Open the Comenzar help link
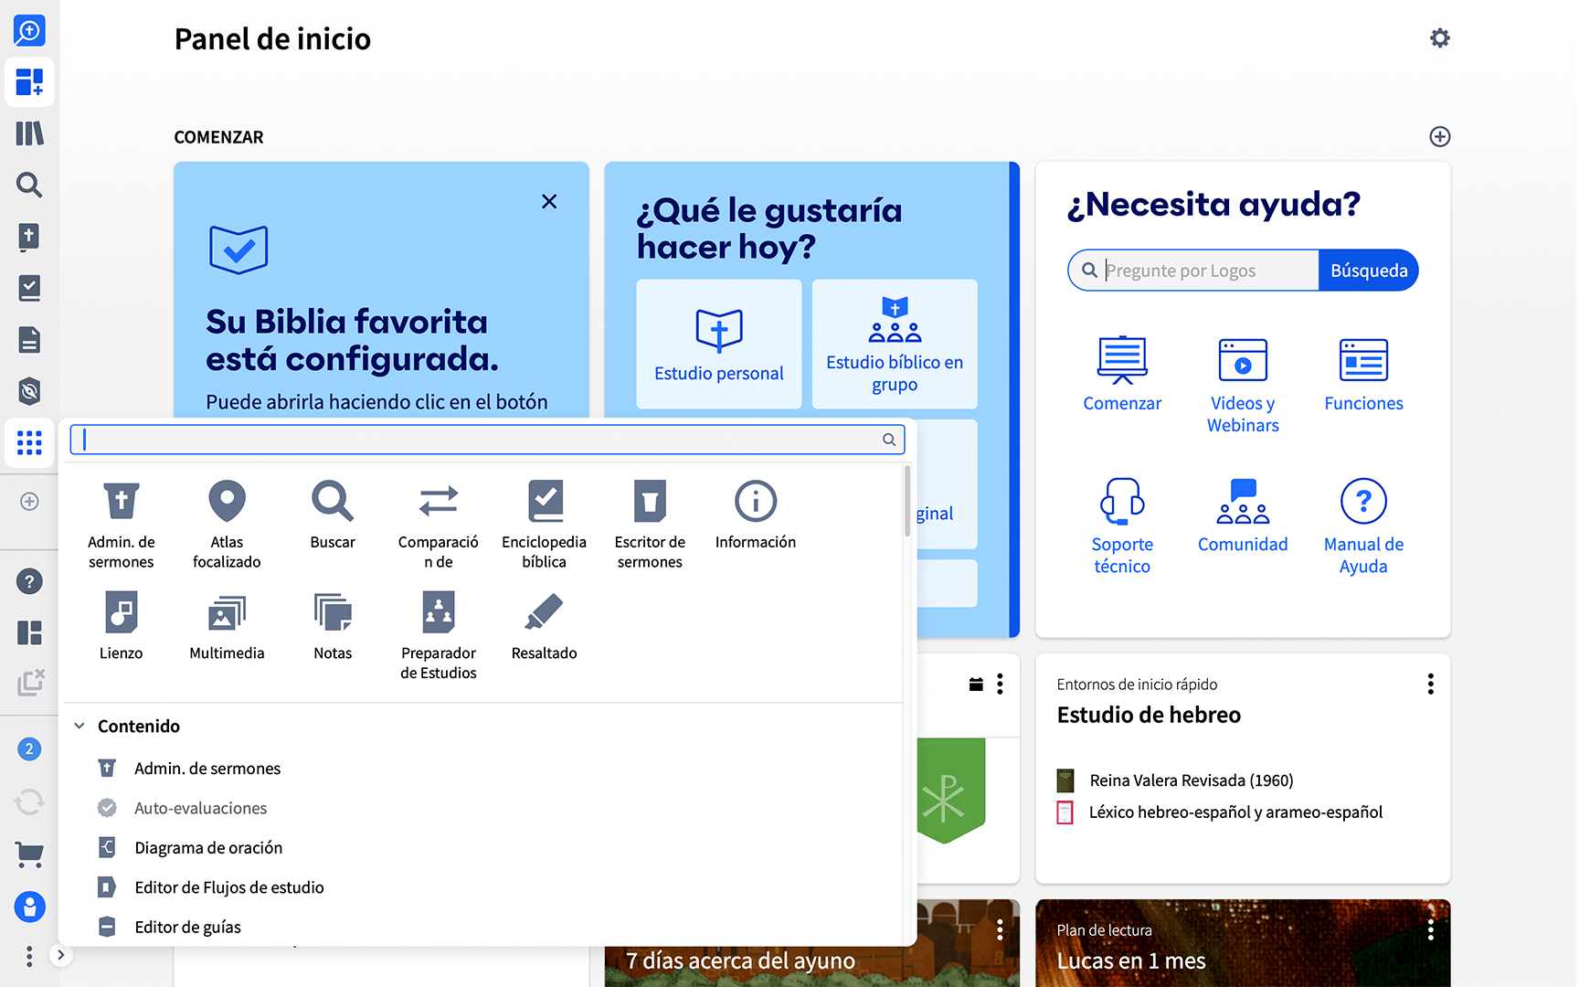The image size is (1579, 987). point(1122,375)
